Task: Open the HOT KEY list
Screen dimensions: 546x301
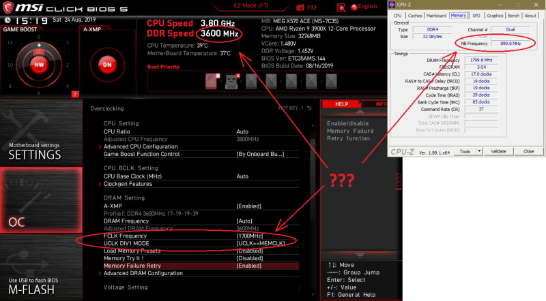Action: pyautogui.click(x=288, y=108)
